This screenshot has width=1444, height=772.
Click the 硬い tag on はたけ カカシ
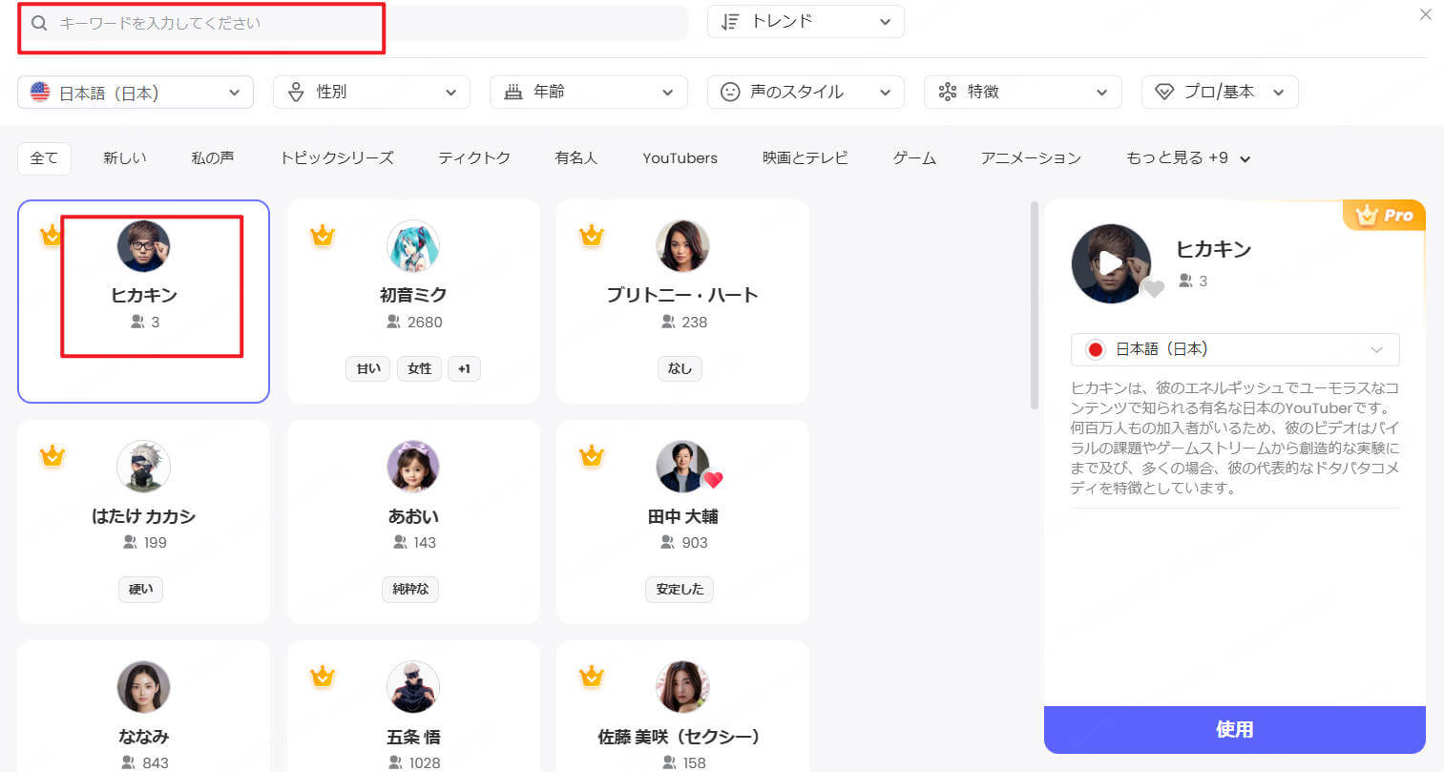pyautogui.click(x=141, y=589)
